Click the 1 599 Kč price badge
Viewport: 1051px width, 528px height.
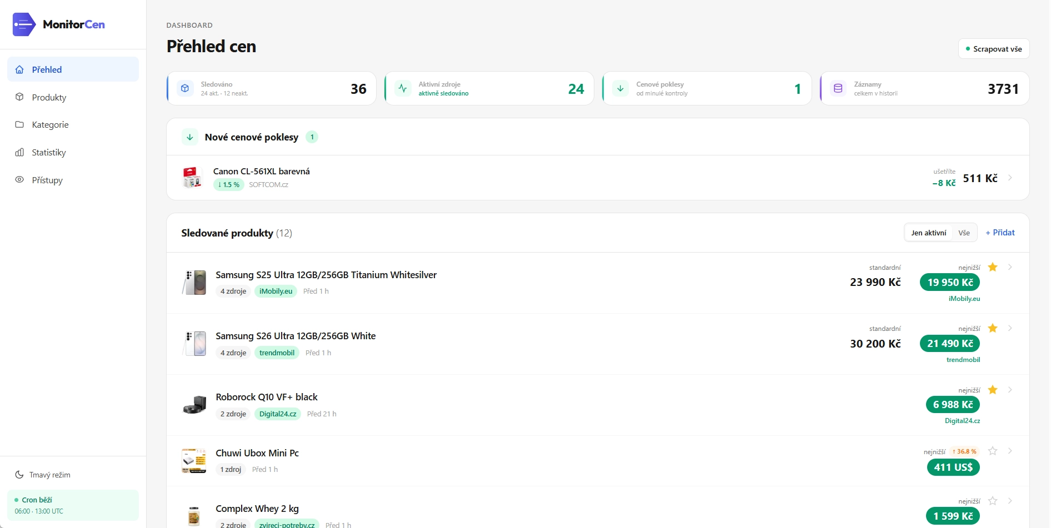(953, 516)
